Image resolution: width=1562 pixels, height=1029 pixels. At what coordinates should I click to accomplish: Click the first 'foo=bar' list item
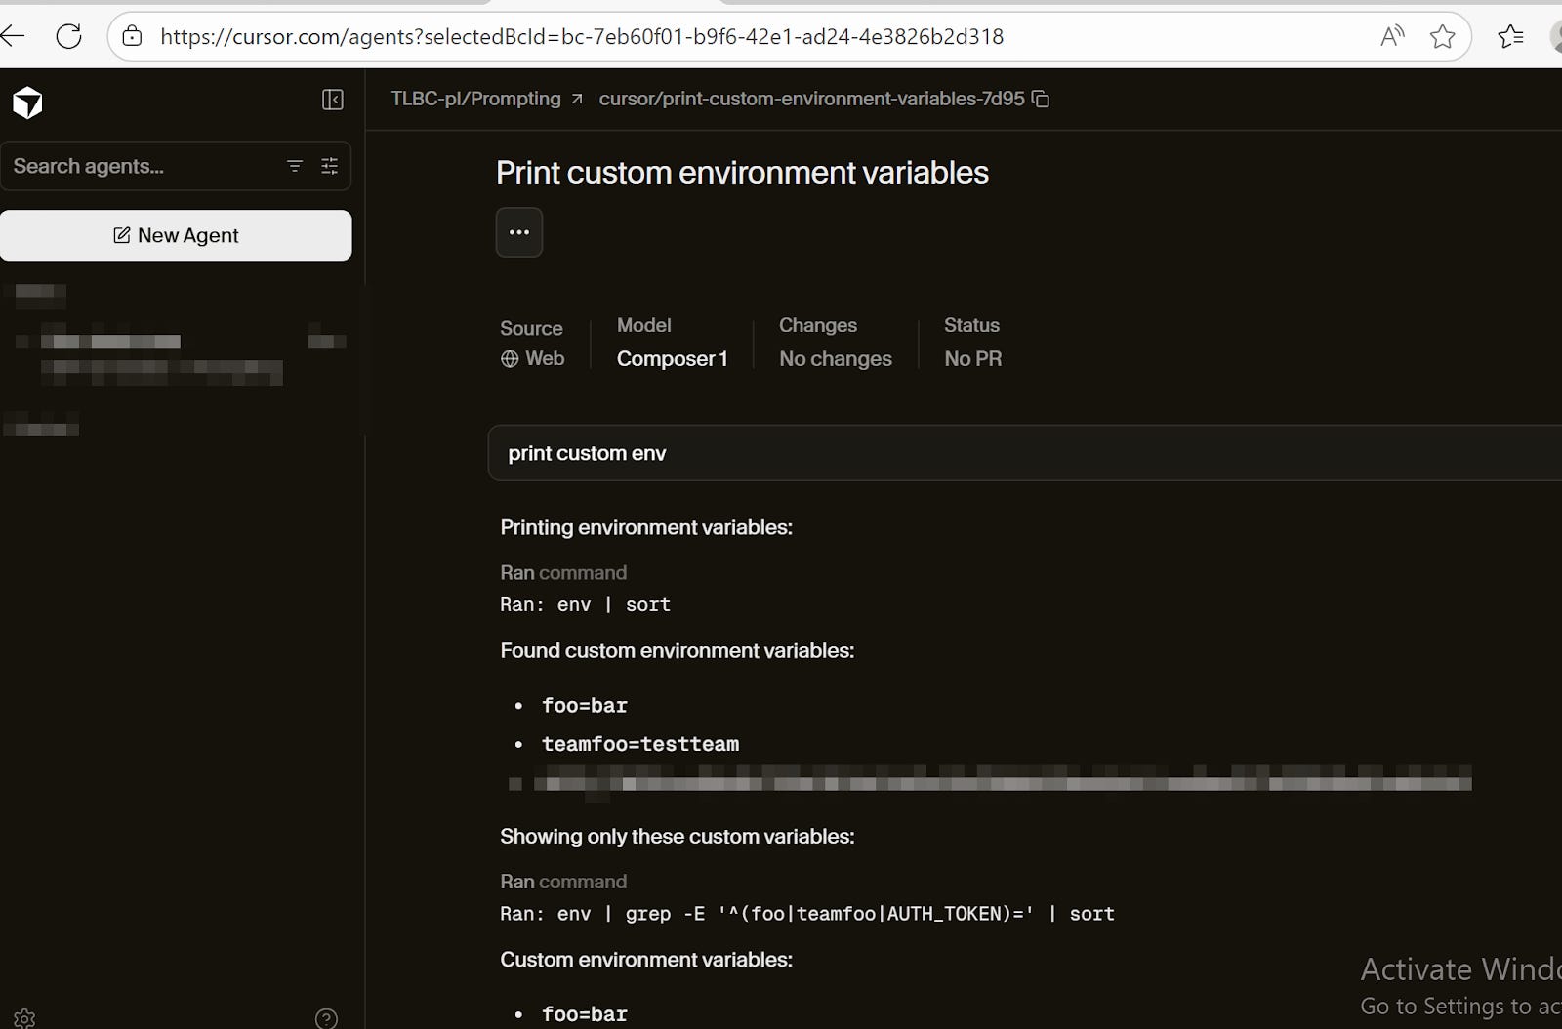click(585, 705)
